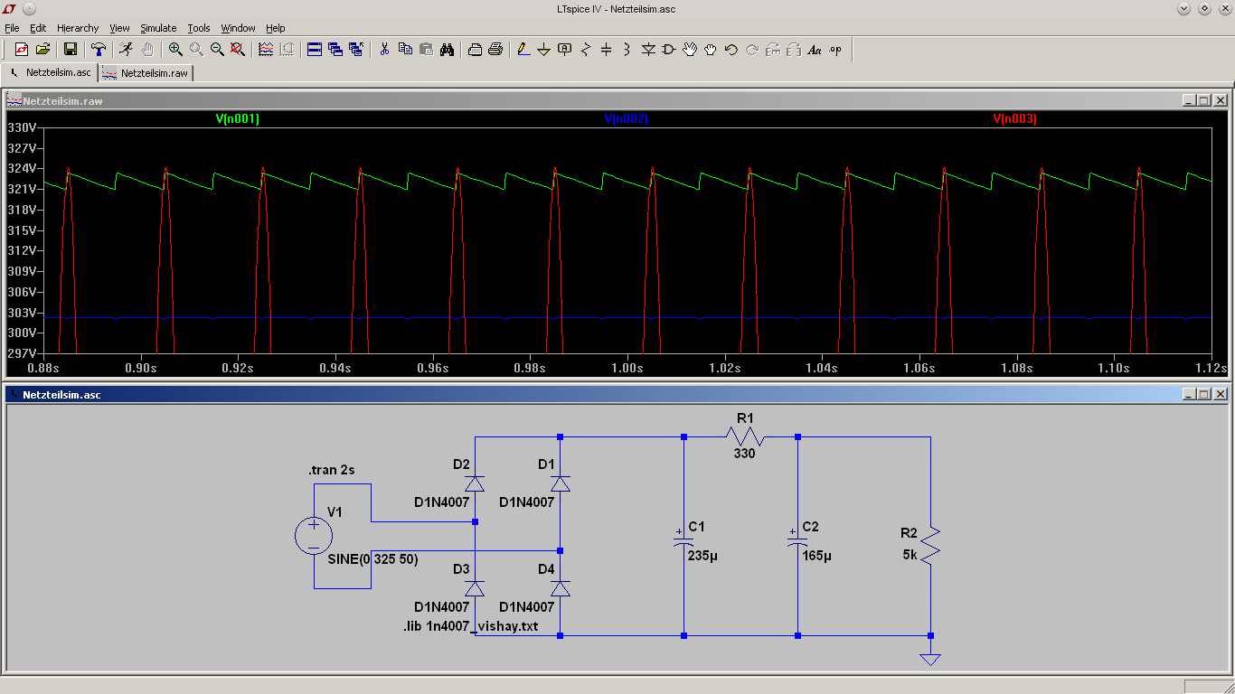Click the Run simulation icon
The image size is (1235, 694).
click(127, 50)
